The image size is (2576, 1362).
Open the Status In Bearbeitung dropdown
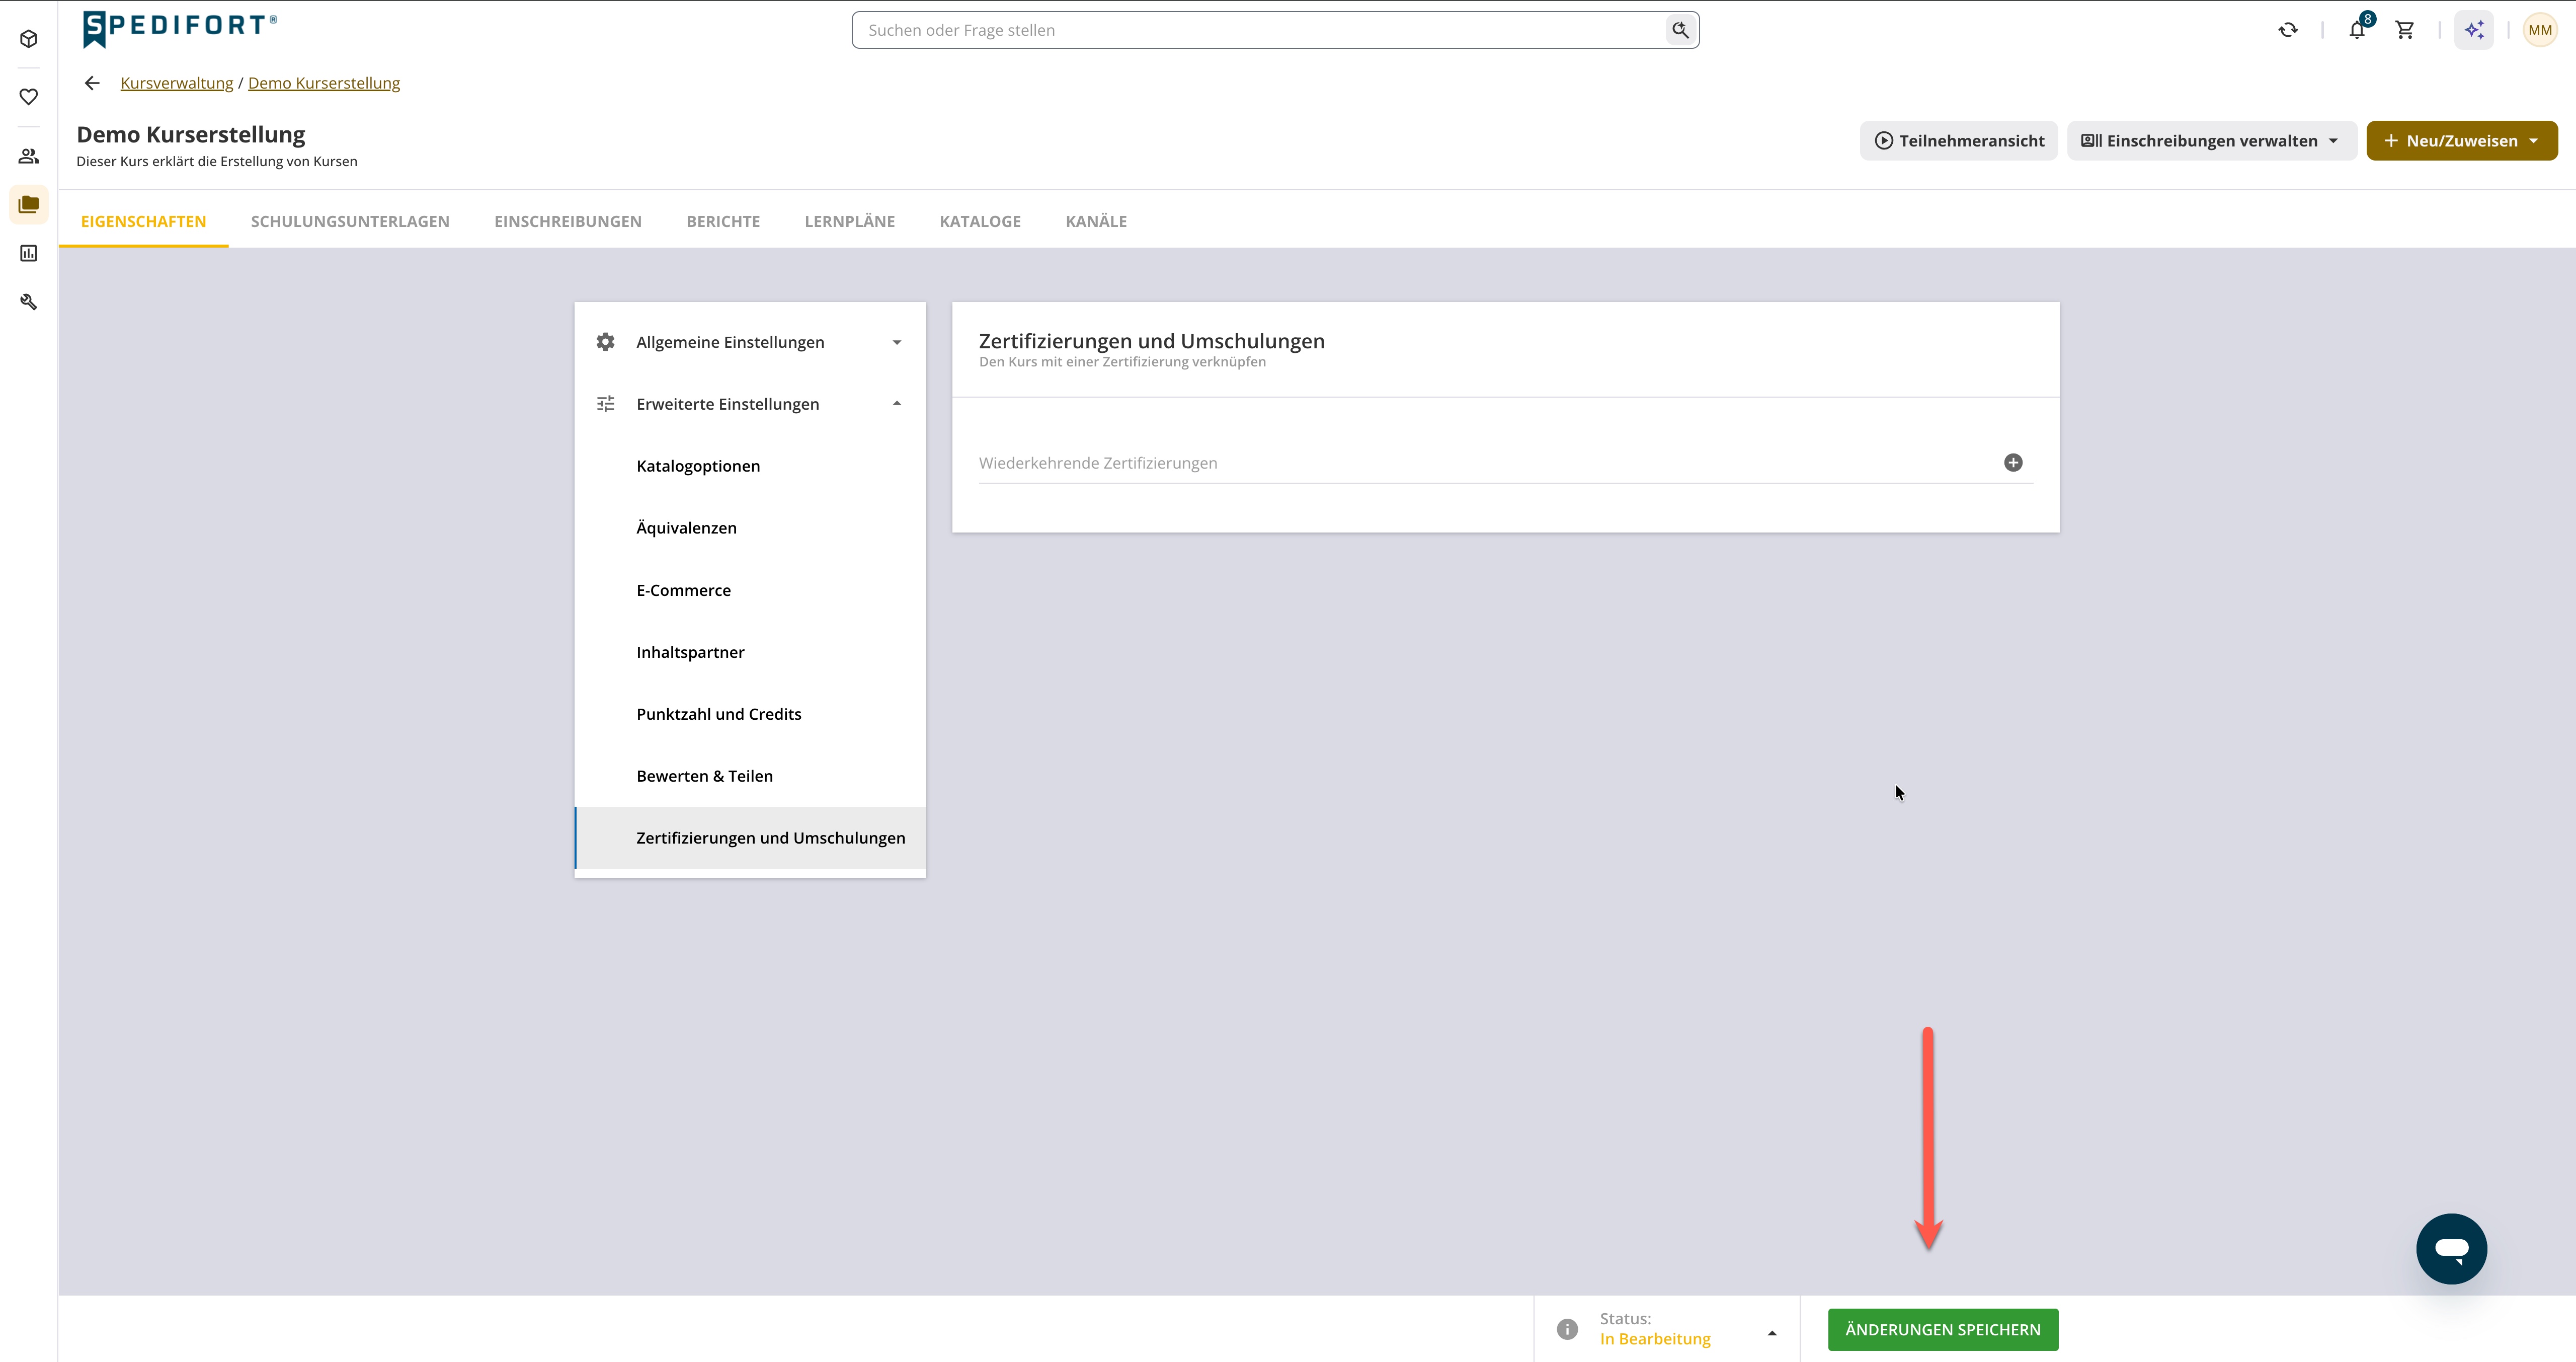click(1667, 1329)
